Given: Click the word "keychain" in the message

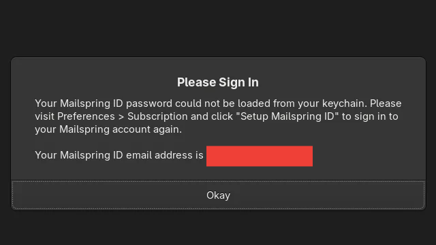Looking at the screenshot, I should tap(345, 103).
